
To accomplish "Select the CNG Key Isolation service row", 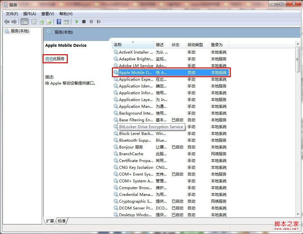I will point(170,167).
